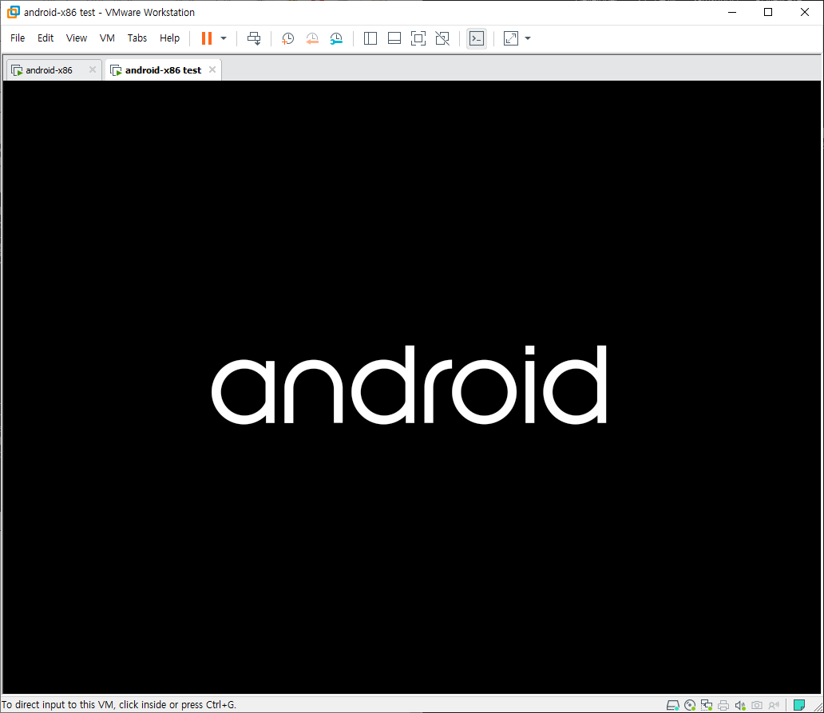This screenshot has width=824, height=713.
Task: Open the Edit menu
Action: pyautogui.click(x=46, y=38)
